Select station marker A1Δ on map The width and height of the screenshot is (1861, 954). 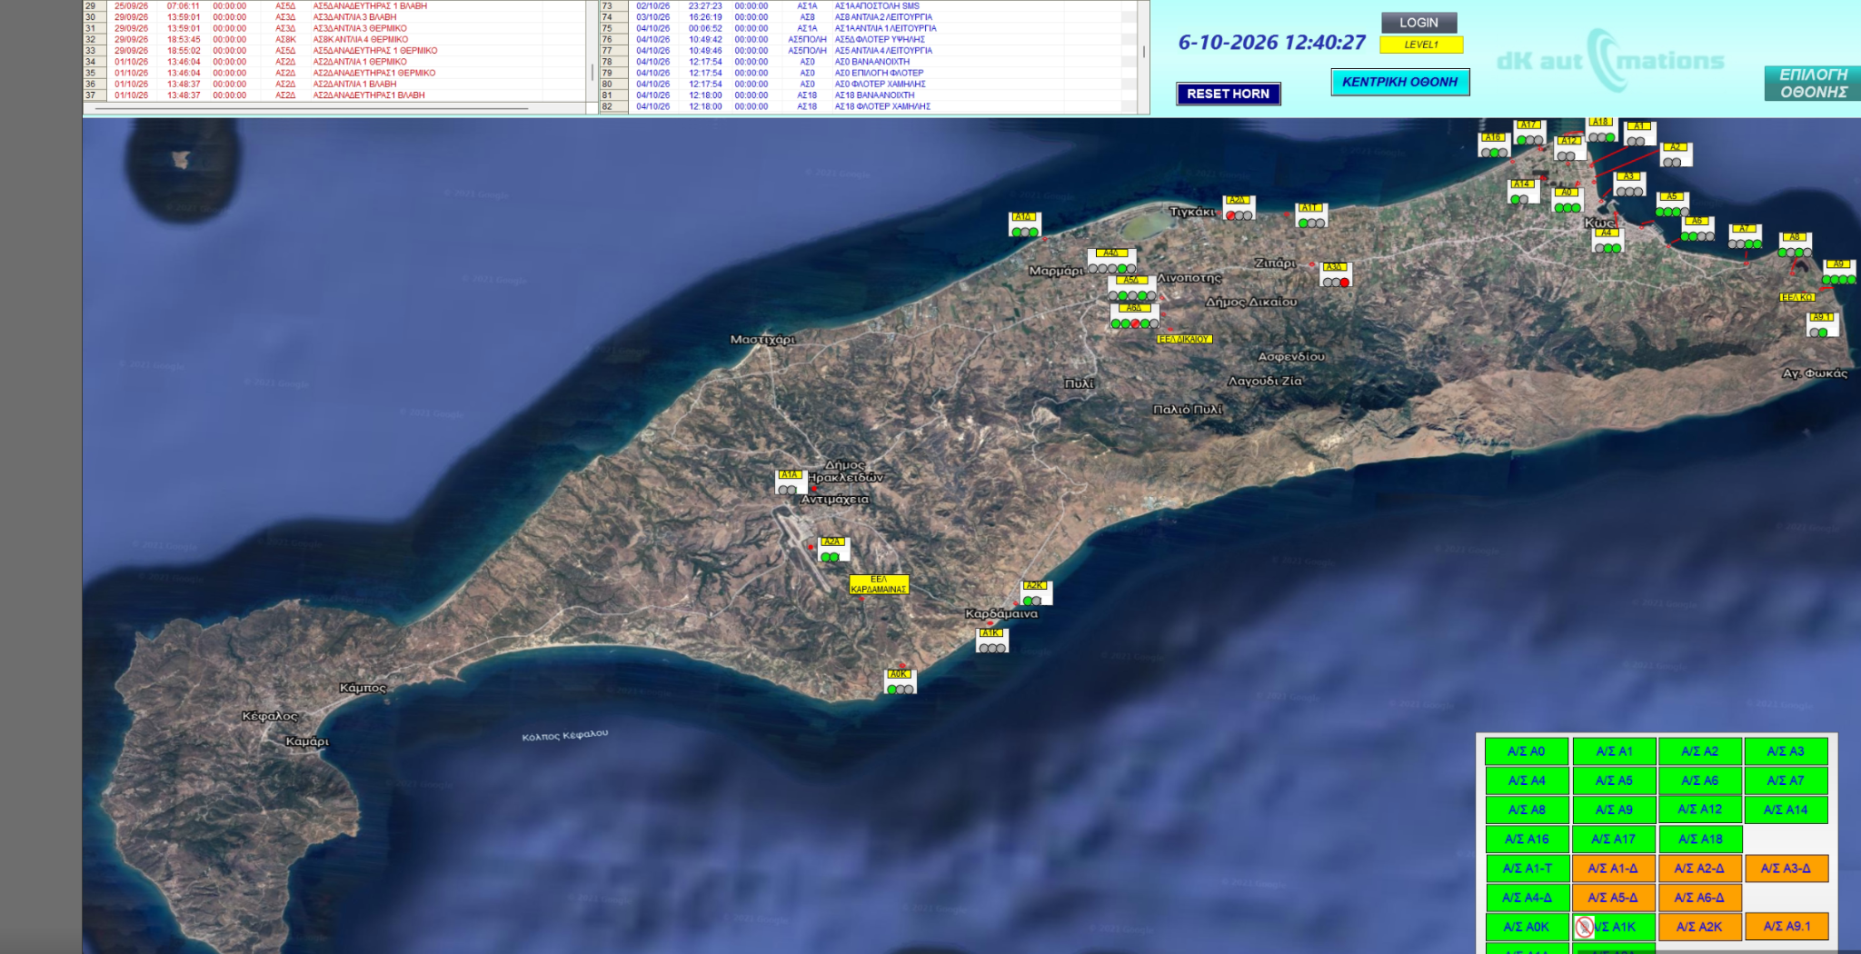(x=1025, y=224)
